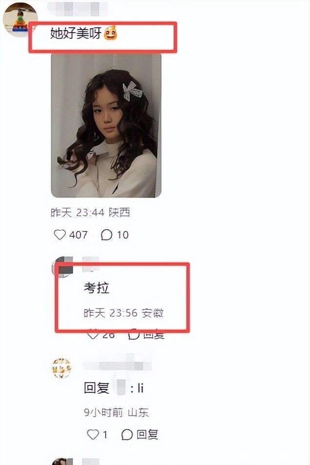This screenshot has height=465, width=310.
Task: Like the comment with 407 likes
Action: click(59, 235)
